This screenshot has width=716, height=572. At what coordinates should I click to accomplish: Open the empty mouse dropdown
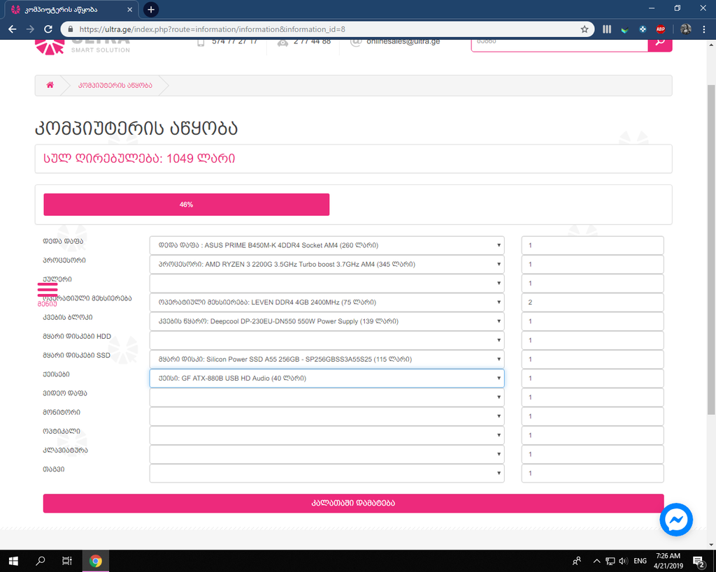tap(327, 474)
